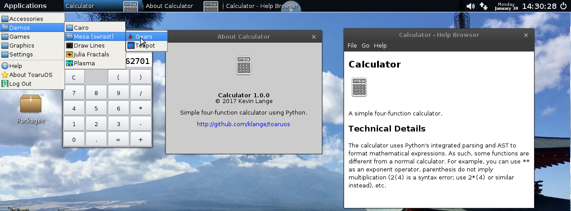
Task: Open the Graphics submenu
Action: click(x=32, y=45)
